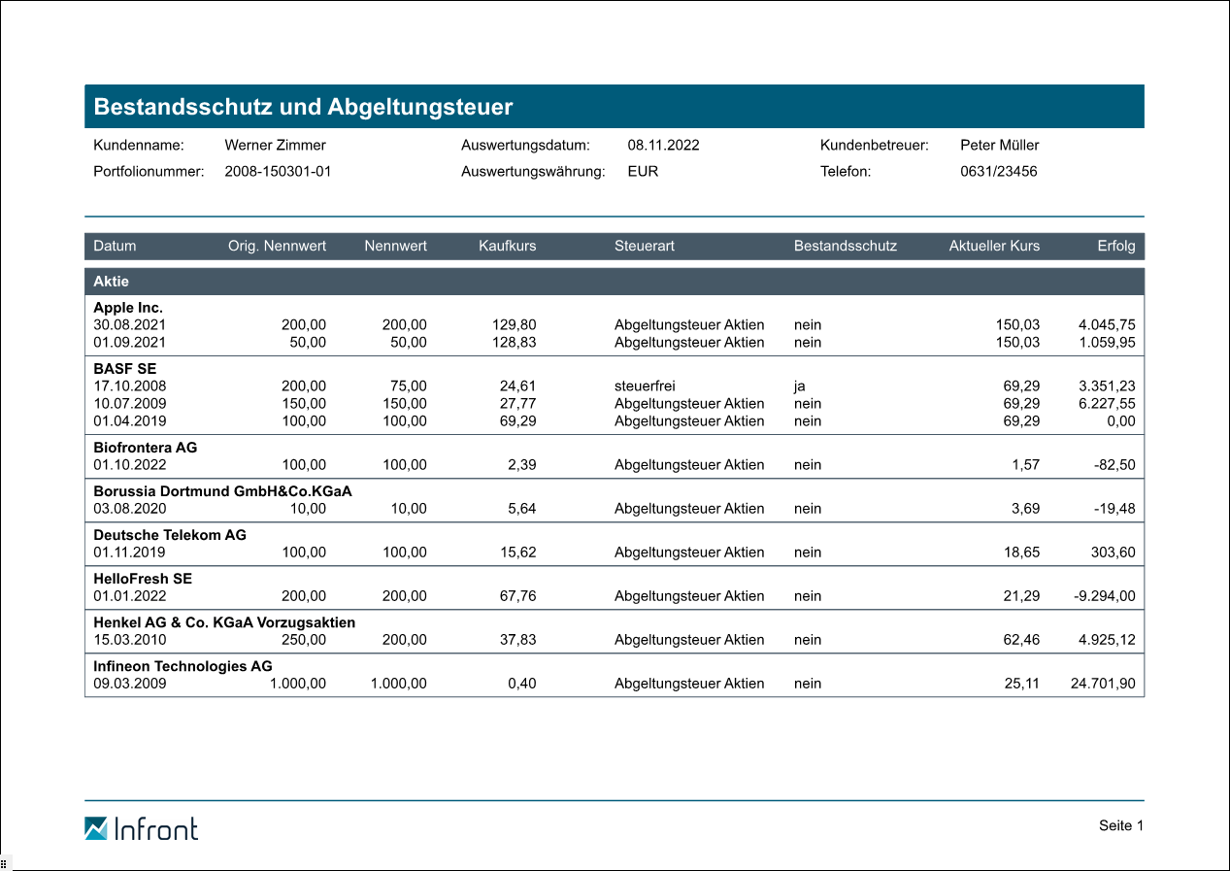Click the Erfolg column header
Image resolution: width=1230 pixels, height=871 pixels.
(x=1115, y=246)
